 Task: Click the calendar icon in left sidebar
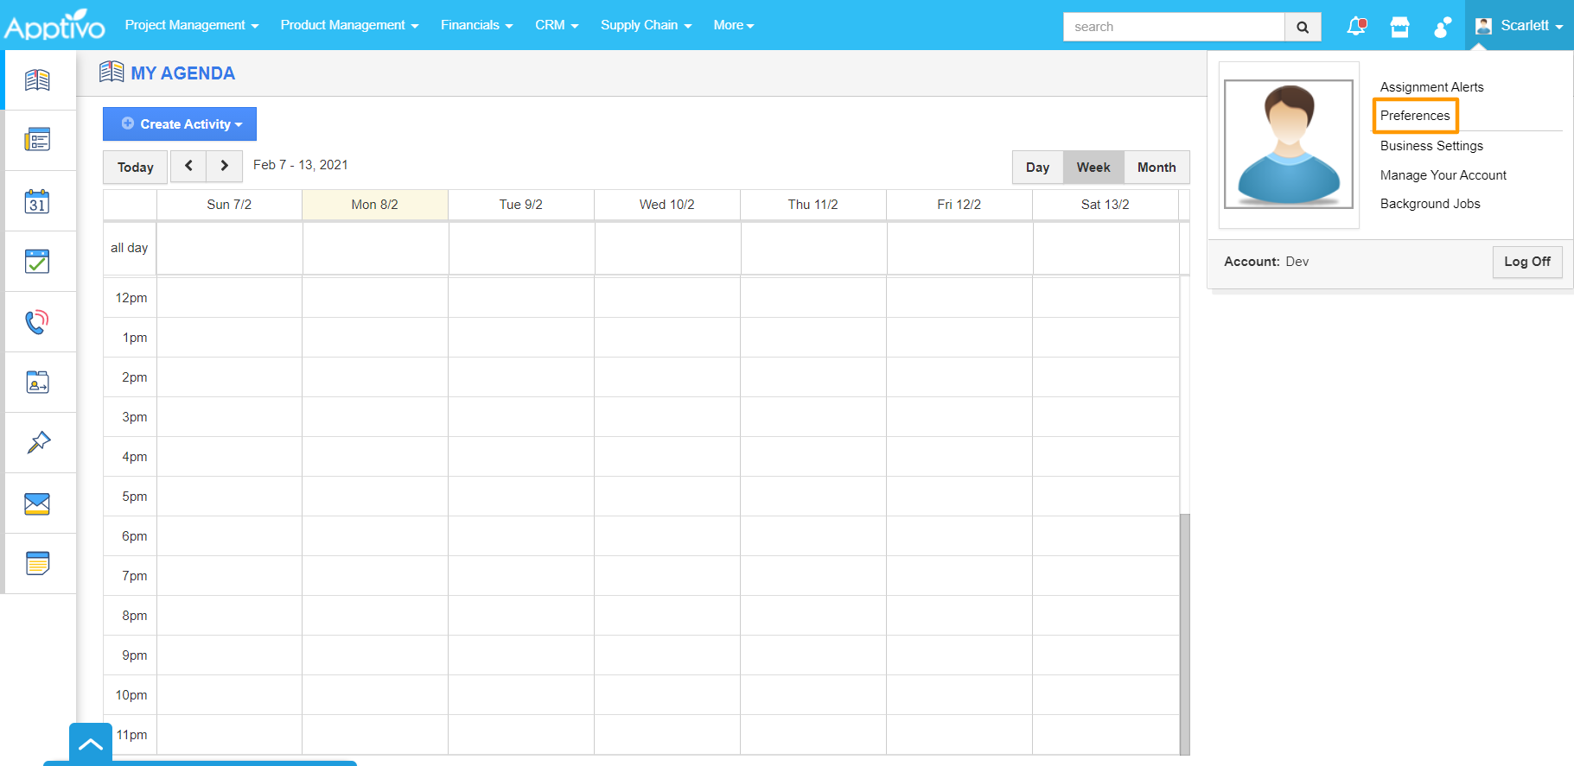pos(37,201)
